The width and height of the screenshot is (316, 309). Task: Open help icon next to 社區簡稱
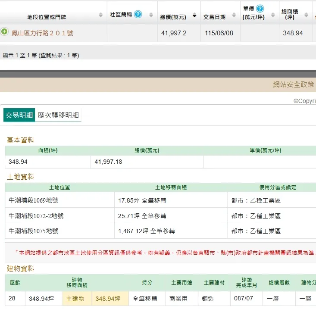138,14
